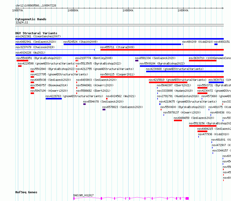Screen dimensions: 231x201
Task: Click nsv6024562 (Wu2021) label
Action: pos(121,96)
